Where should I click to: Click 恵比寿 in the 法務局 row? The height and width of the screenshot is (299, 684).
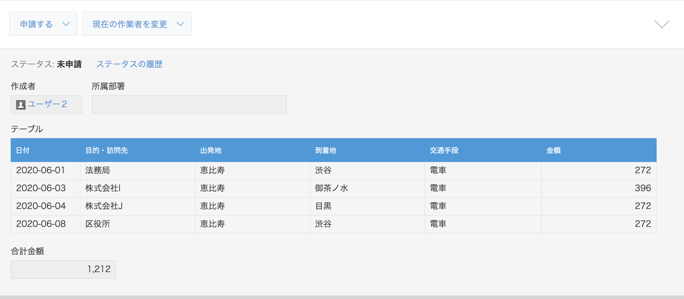click(x=252, y=171)
